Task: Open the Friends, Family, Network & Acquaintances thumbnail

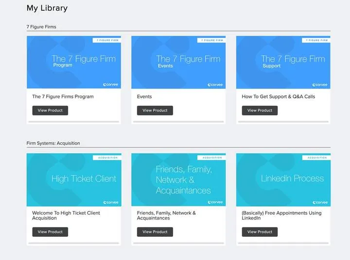Action: 178,179
